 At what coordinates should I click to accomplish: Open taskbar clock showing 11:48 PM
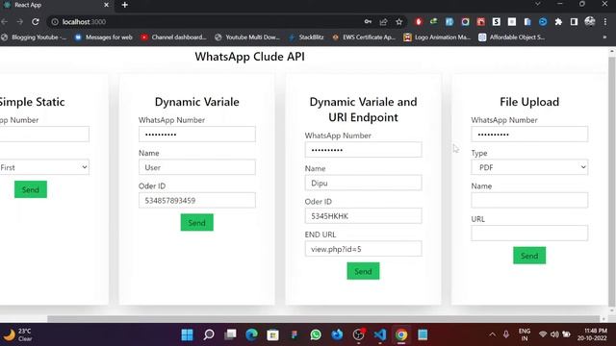(x=593, y=334)
